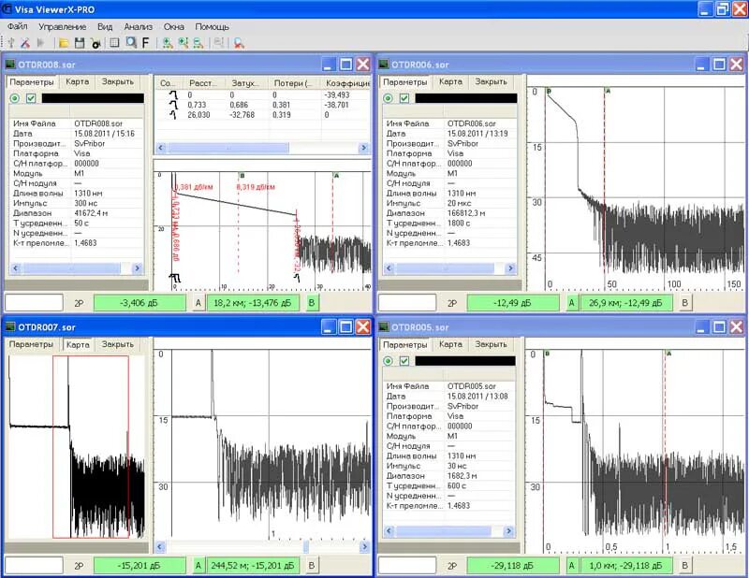
Task: Show the event table grid icon
Action: (x=114, y=43)
